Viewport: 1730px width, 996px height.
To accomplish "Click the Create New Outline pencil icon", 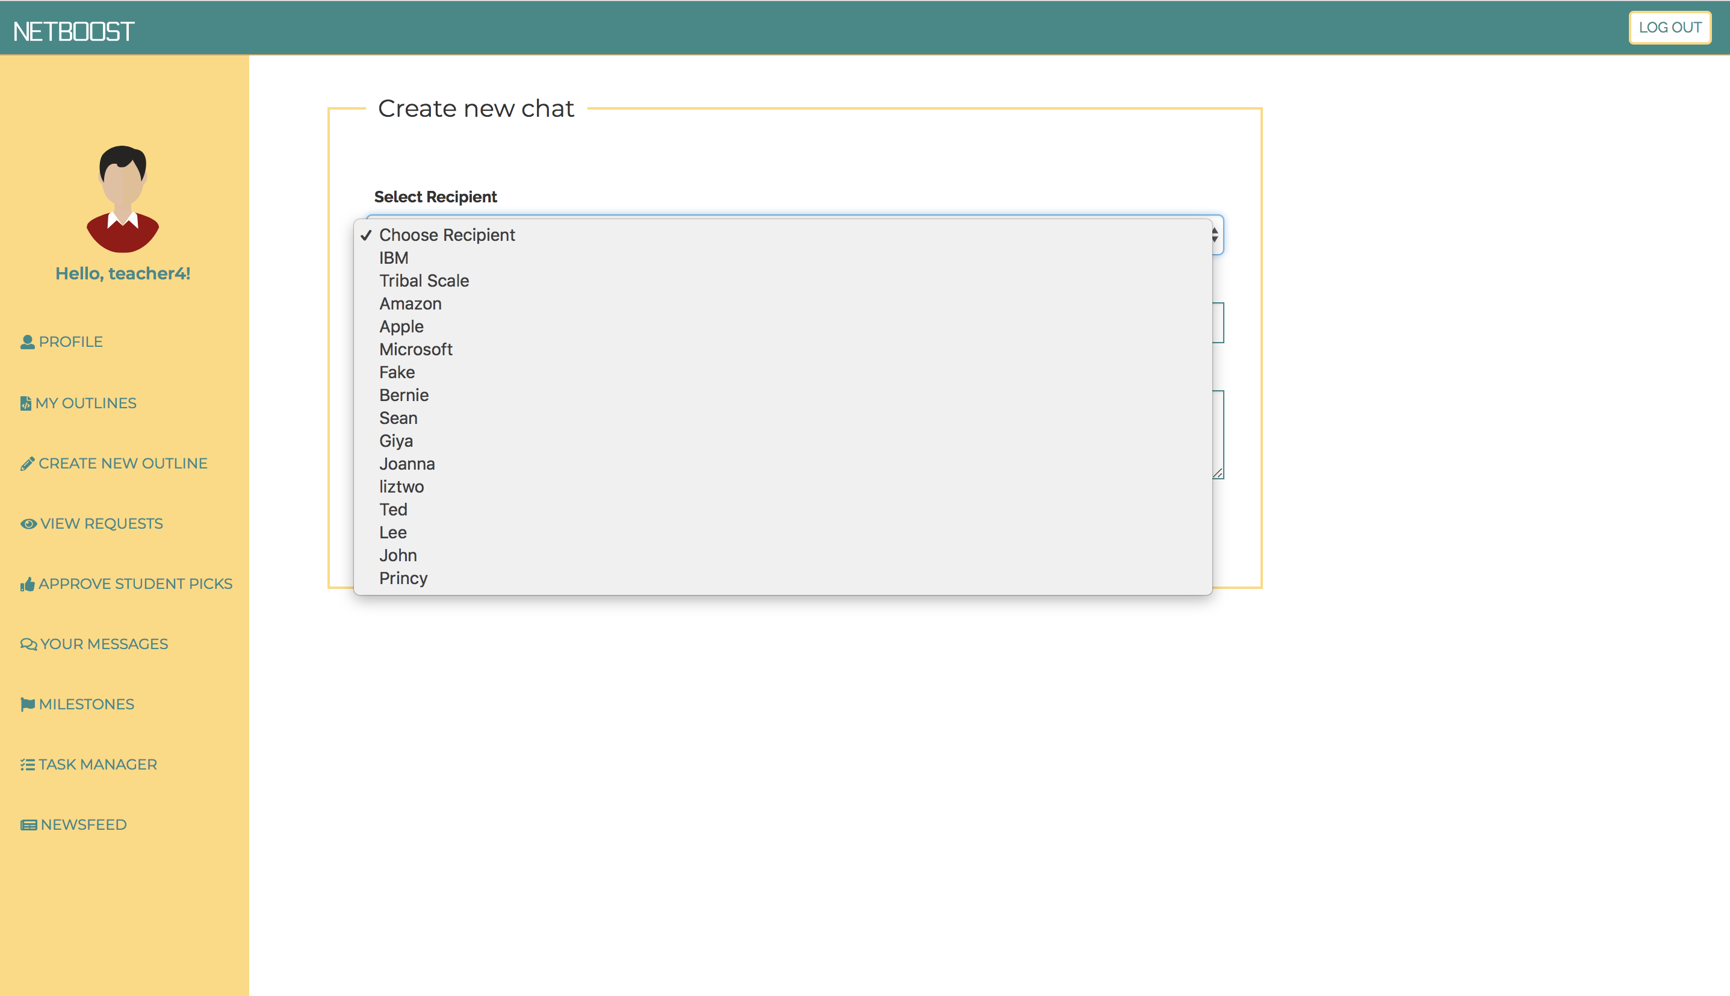I will [x=27, y=464].
